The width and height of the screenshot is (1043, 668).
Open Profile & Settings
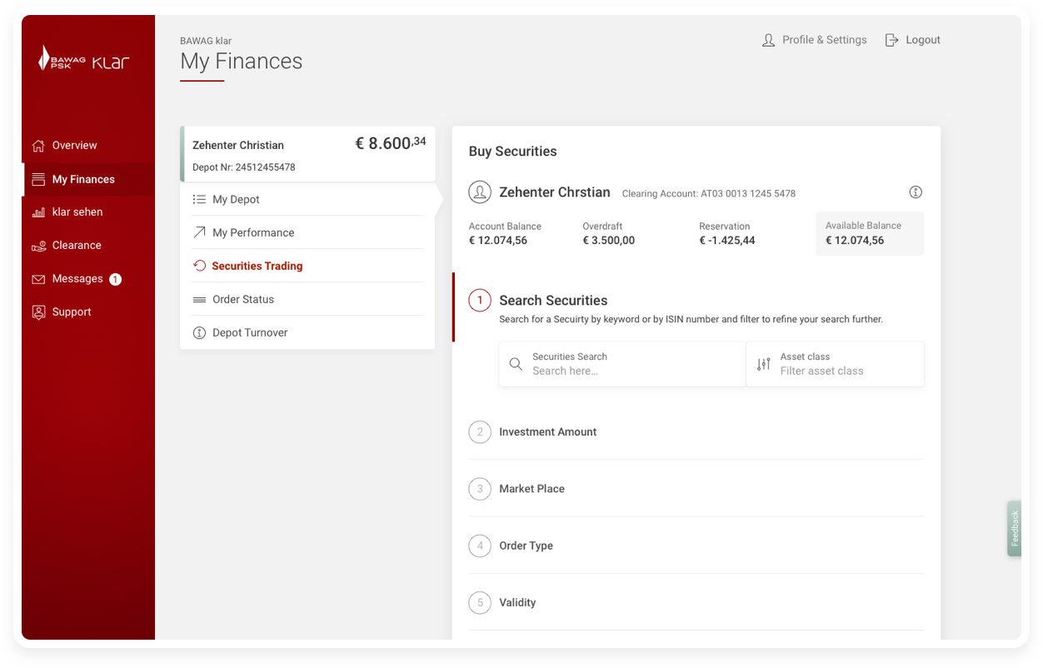[x=815, y=40]
